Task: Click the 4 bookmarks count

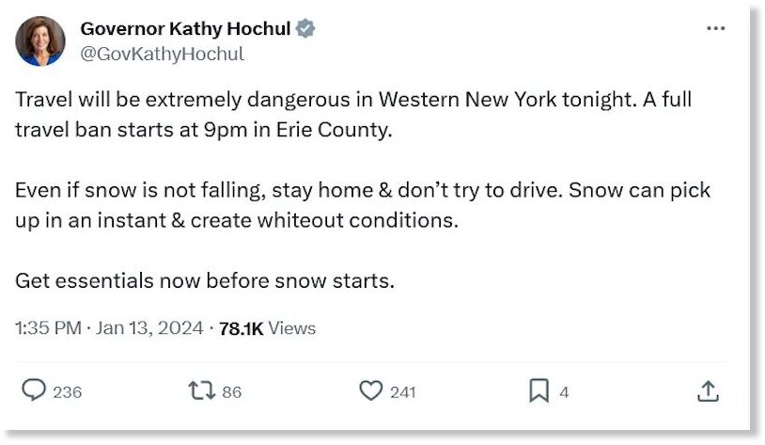Action: click(564, 392)
